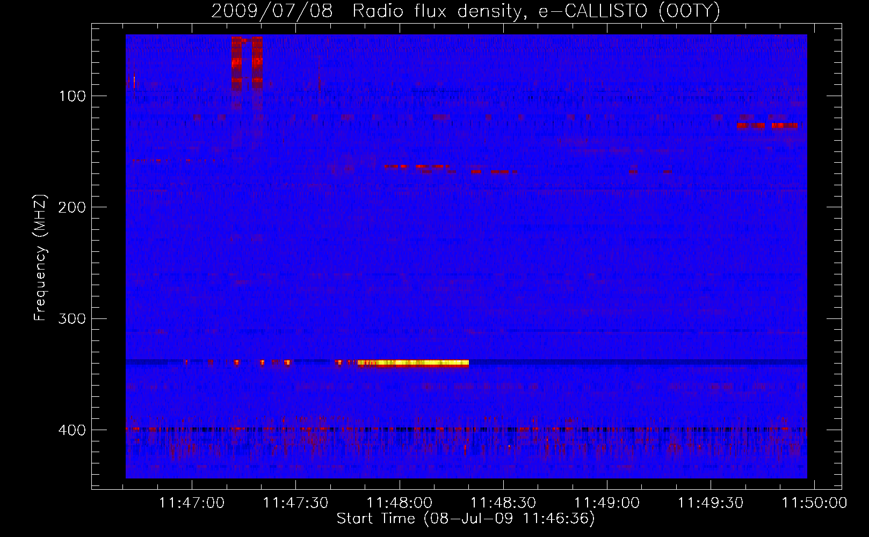Click the 200 frequency tick label

click(x=72, y=207)
